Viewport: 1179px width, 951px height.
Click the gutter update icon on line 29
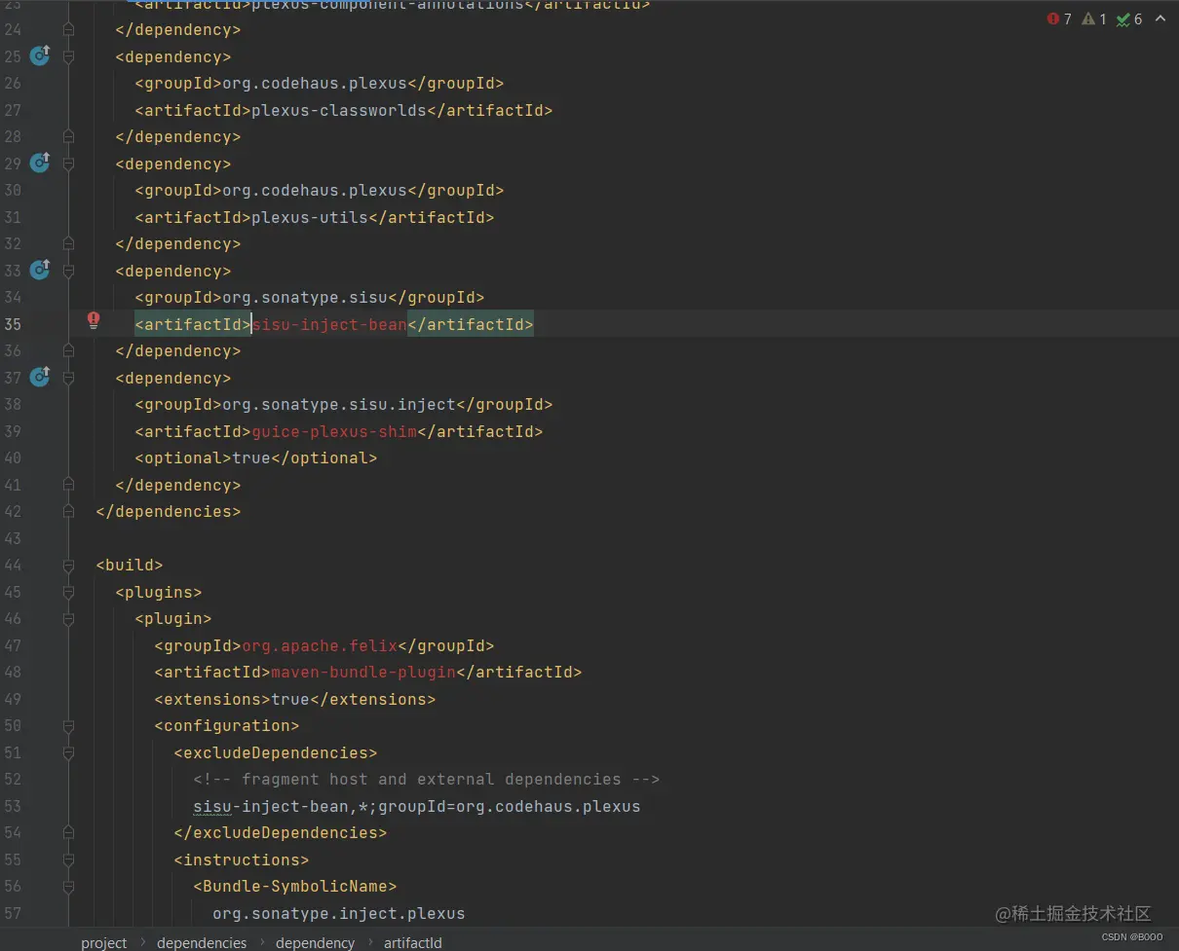[x=40, y=164]
